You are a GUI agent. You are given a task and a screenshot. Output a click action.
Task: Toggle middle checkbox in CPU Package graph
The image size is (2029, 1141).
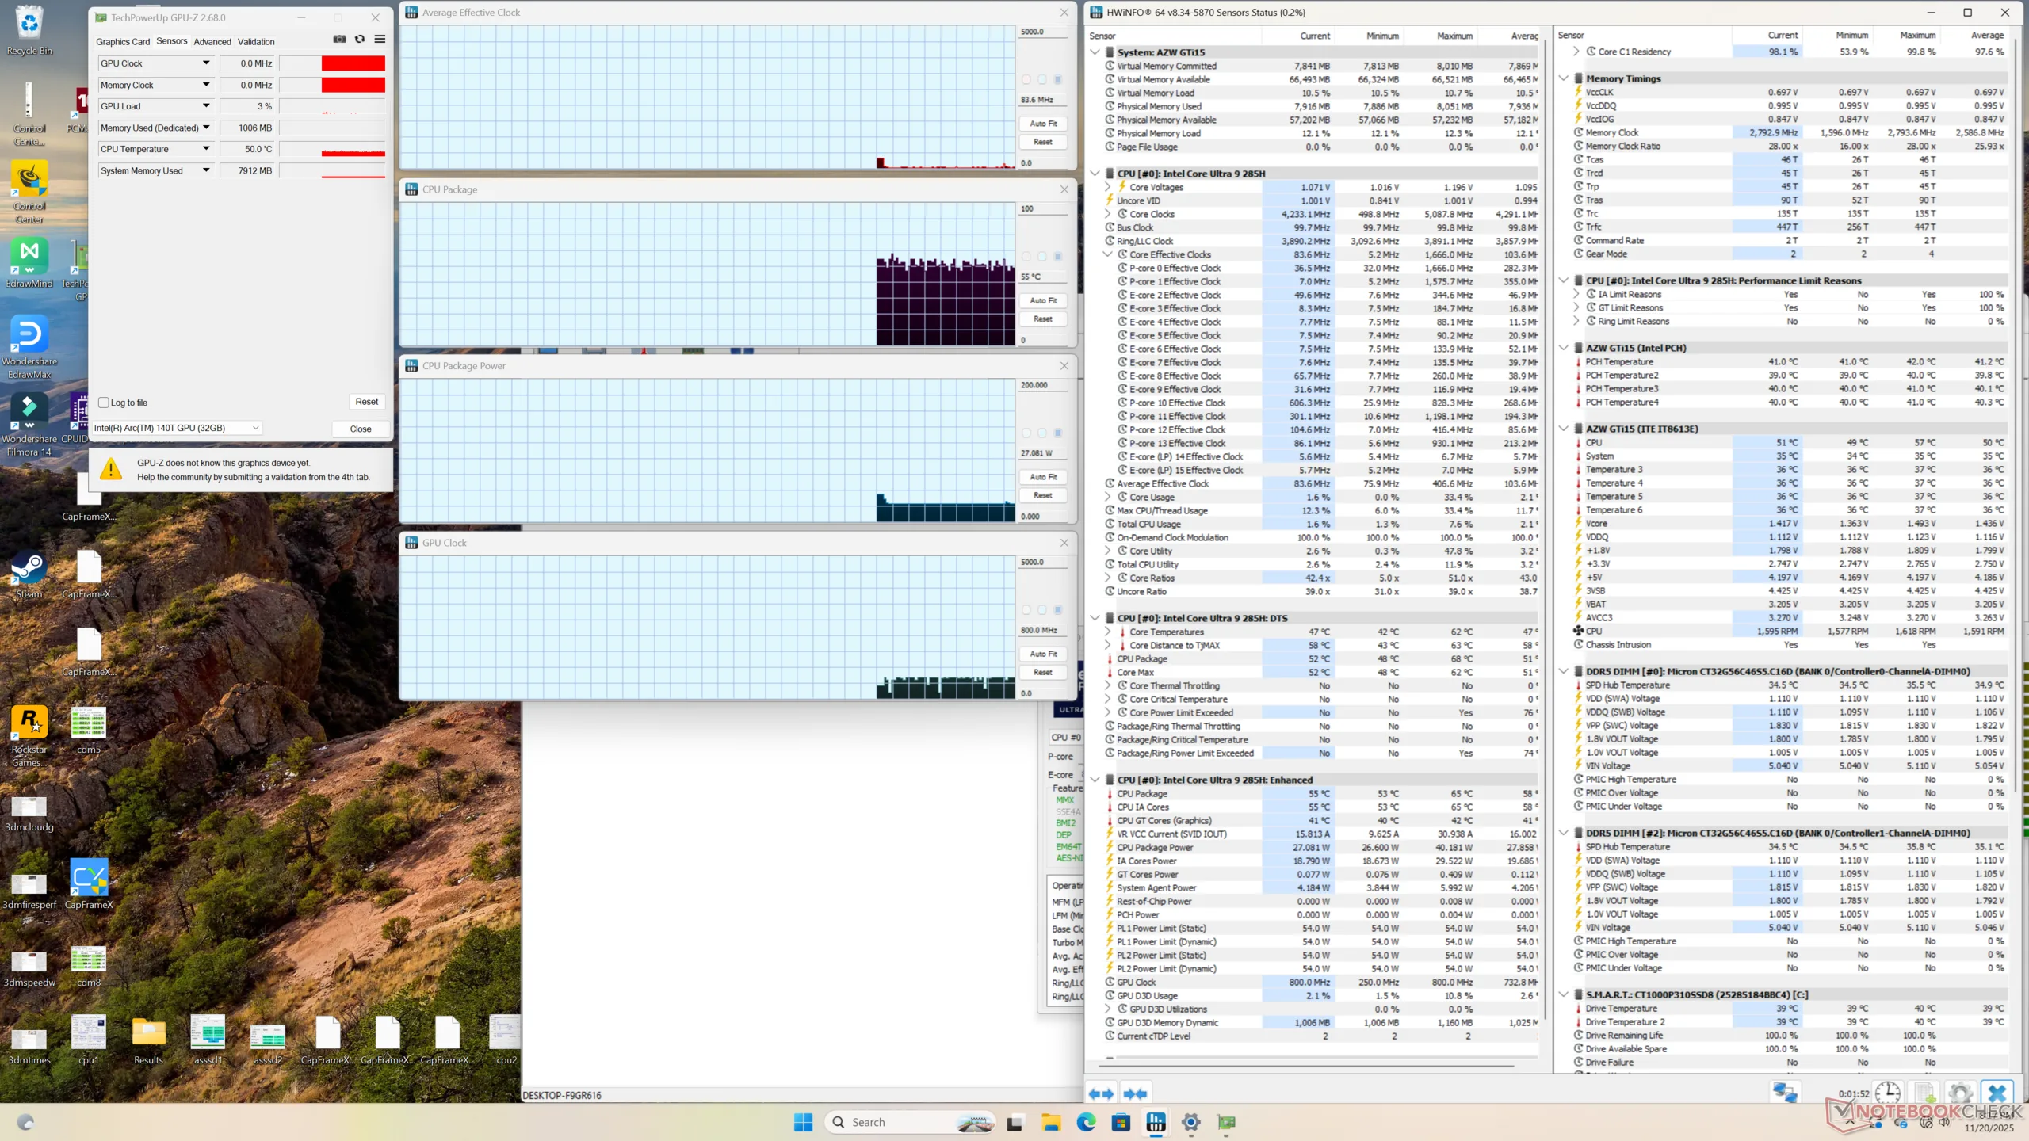tap(1042, 257)
